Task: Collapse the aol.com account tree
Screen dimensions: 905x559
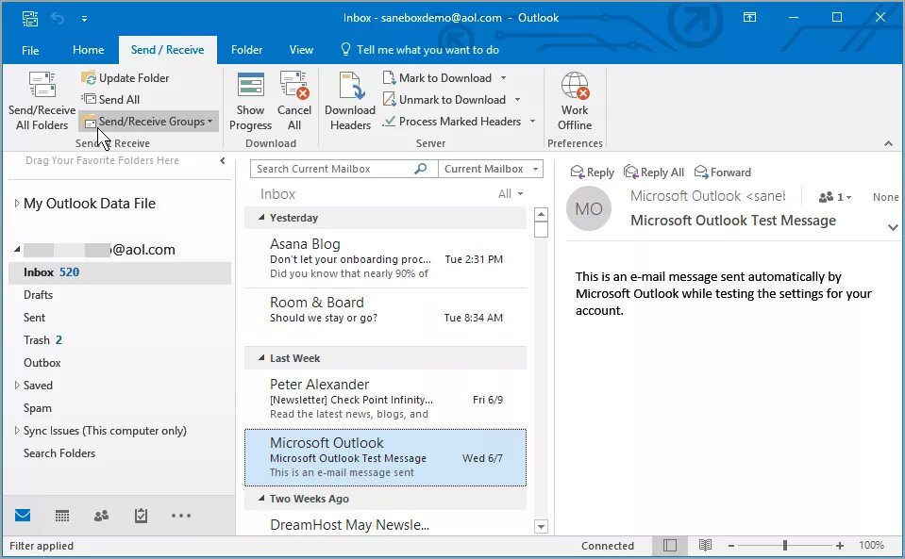Action: coord(17,250)
